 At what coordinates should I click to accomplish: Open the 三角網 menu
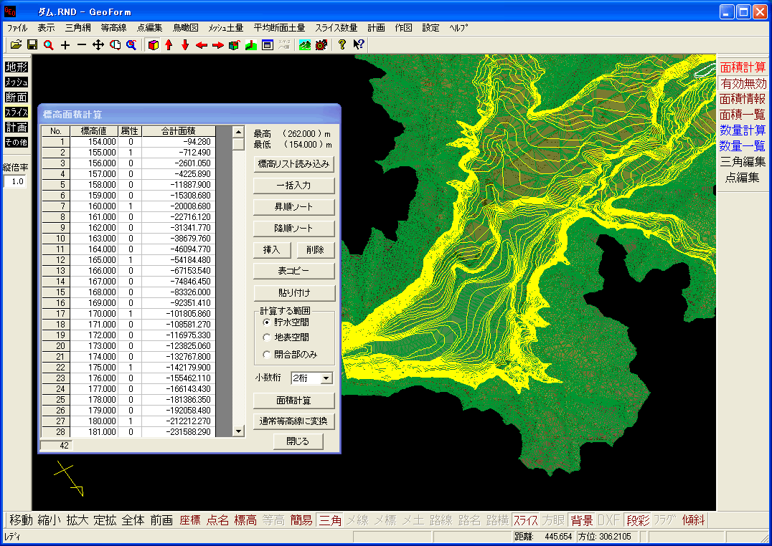77,28
